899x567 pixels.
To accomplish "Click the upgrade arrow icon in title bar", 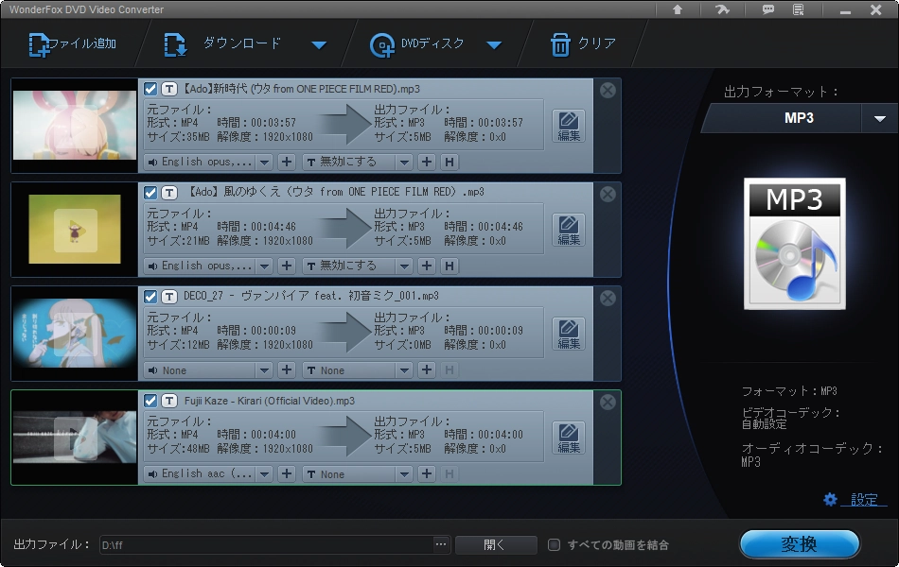I will click(678, 9).
